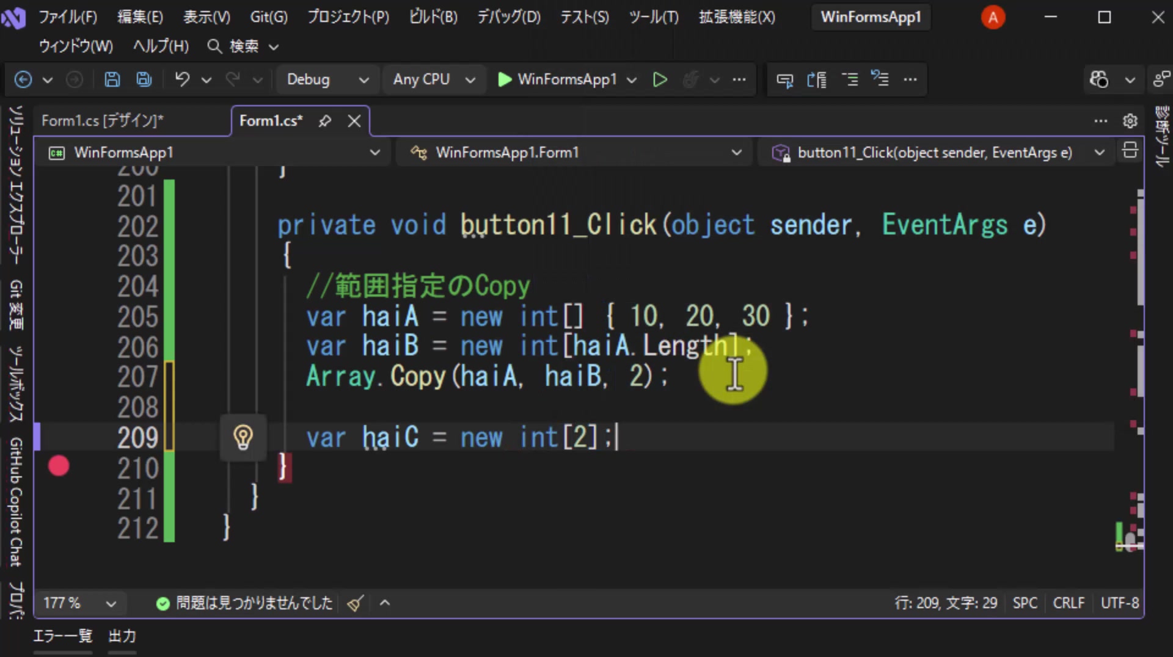Screen dimensions: 1173x657
Task: Remove the red breakpoint on line 210
Action: [x=59, y=466]
